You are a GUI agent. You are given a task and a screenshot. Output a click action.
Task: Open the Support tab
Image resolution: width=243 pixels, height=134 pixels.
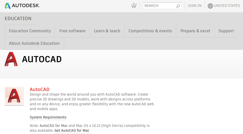(x=226, y=31)
